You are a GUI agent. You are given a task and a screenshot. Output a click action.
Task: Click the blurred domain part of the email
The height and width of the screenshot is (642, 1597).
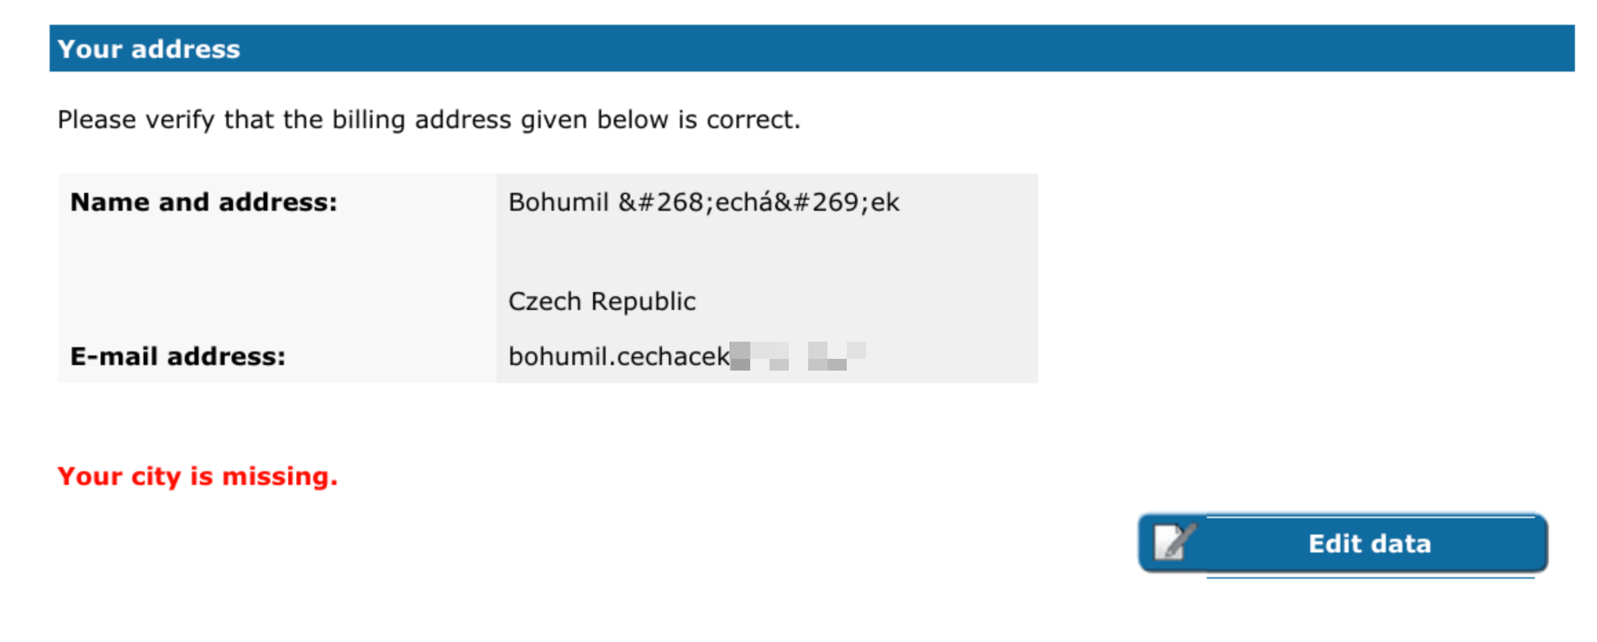(x=797, y=355)
